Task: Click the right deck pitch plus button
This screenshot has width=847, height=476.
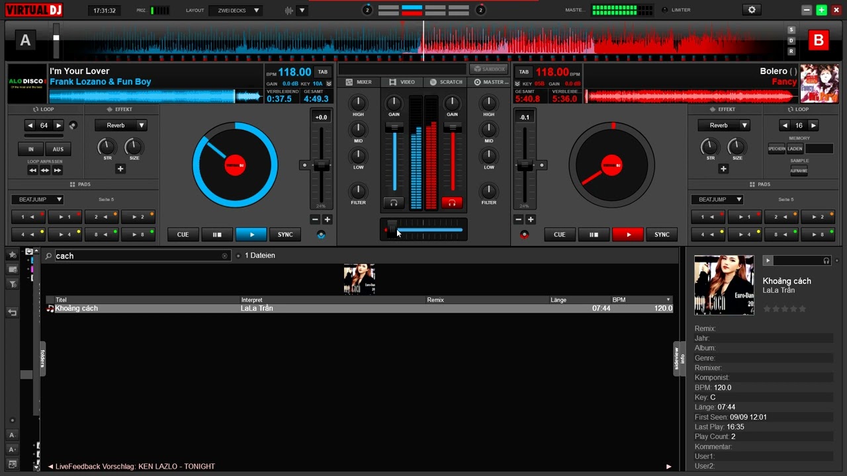Action: pos(530,219)
